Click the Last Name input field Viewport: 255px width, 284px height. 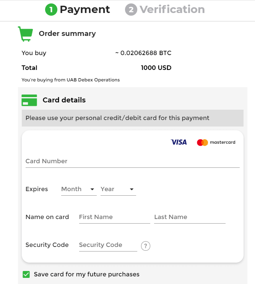[x=189, y=217]
